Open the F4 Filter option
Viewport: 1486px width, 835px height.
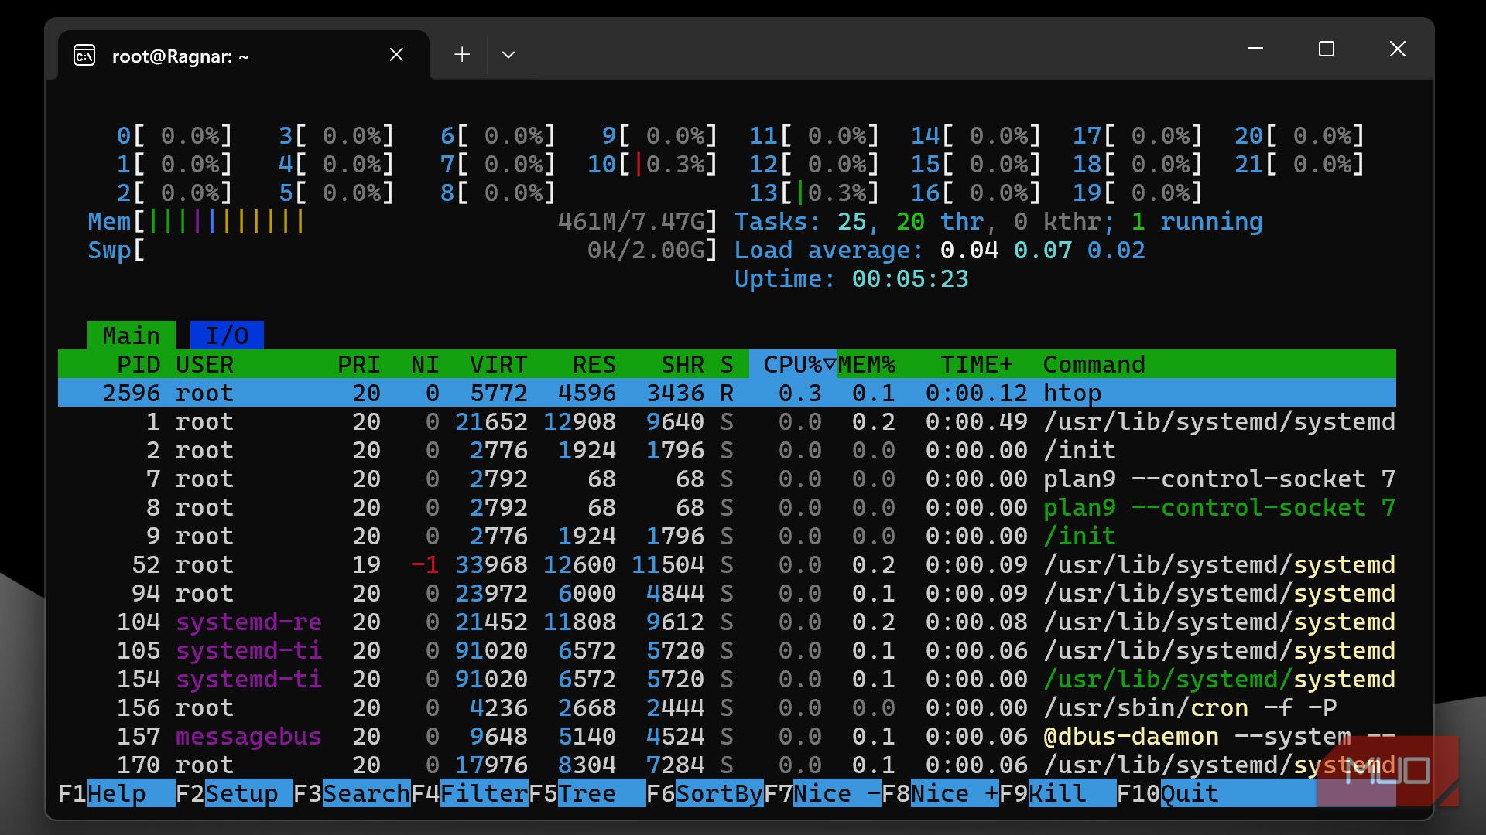[484, 794]
